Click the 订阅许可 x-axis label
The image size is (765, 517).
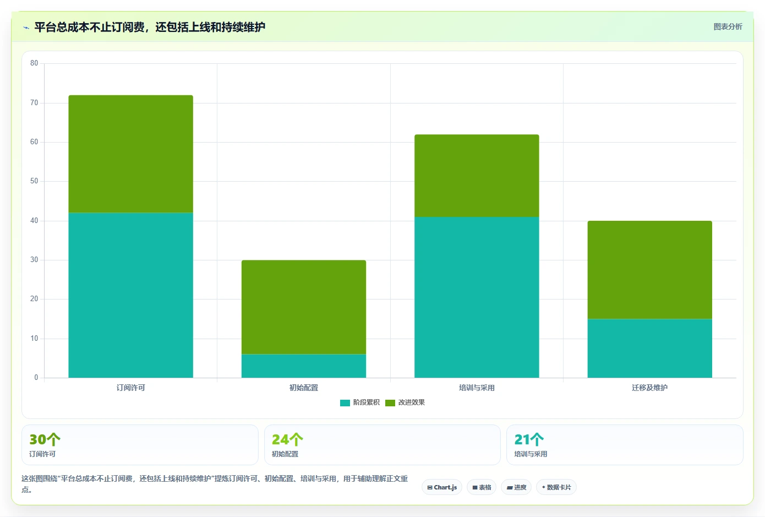[130, 388]
